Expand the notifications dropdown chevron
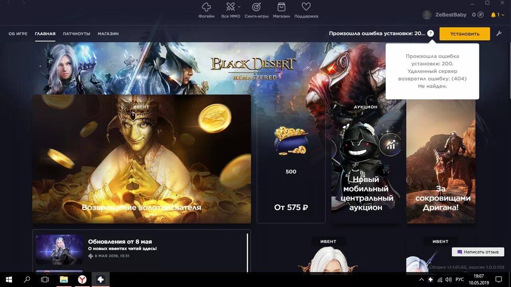 [x=503, y=15]
